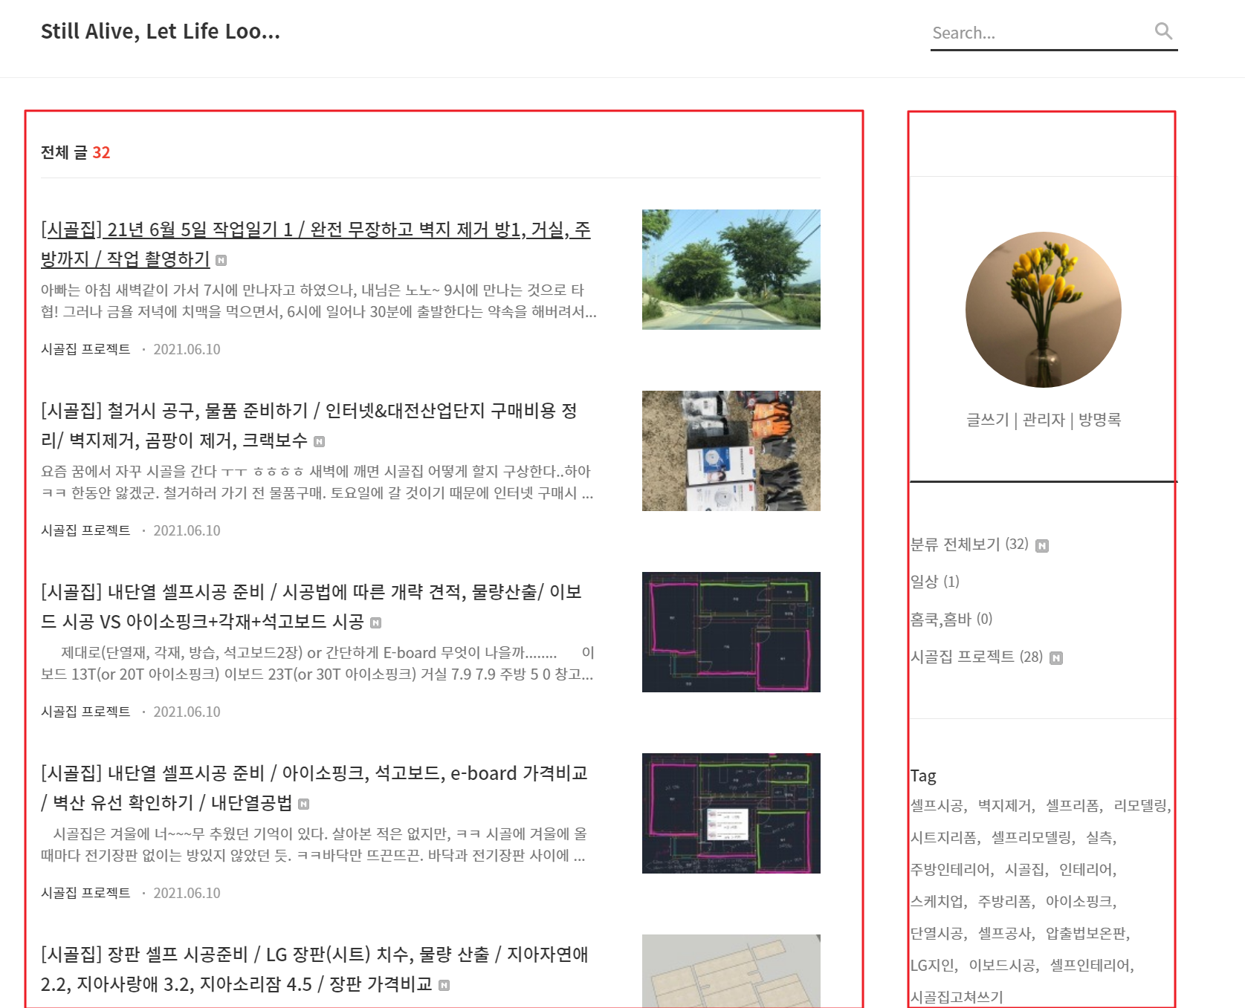
Task: Open post 철거시 공구, 물품 준비하기
Action: pos(309,425)
